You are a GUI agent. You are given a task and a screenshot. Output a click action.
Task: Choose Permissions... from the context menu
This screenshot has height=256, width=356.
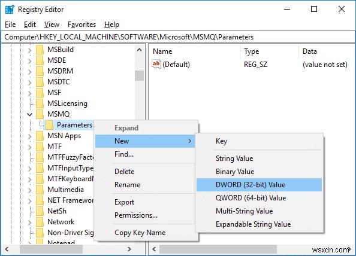(145, 215)
